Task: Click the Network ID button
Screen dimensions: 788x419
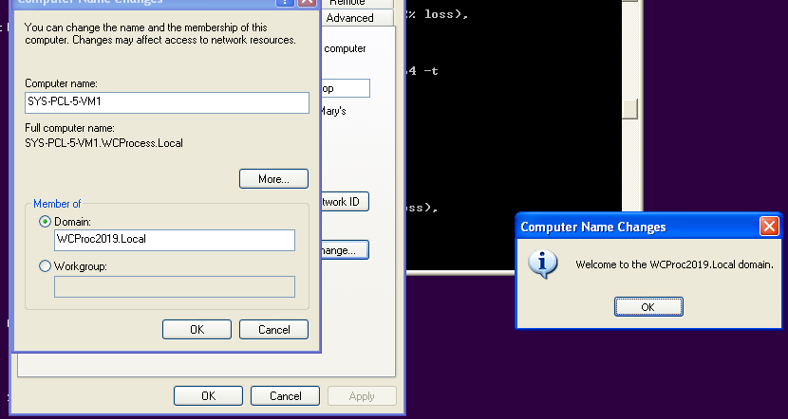Action: (x=342, y=202)
